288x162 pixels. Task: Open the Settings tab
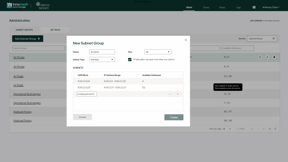55,30
